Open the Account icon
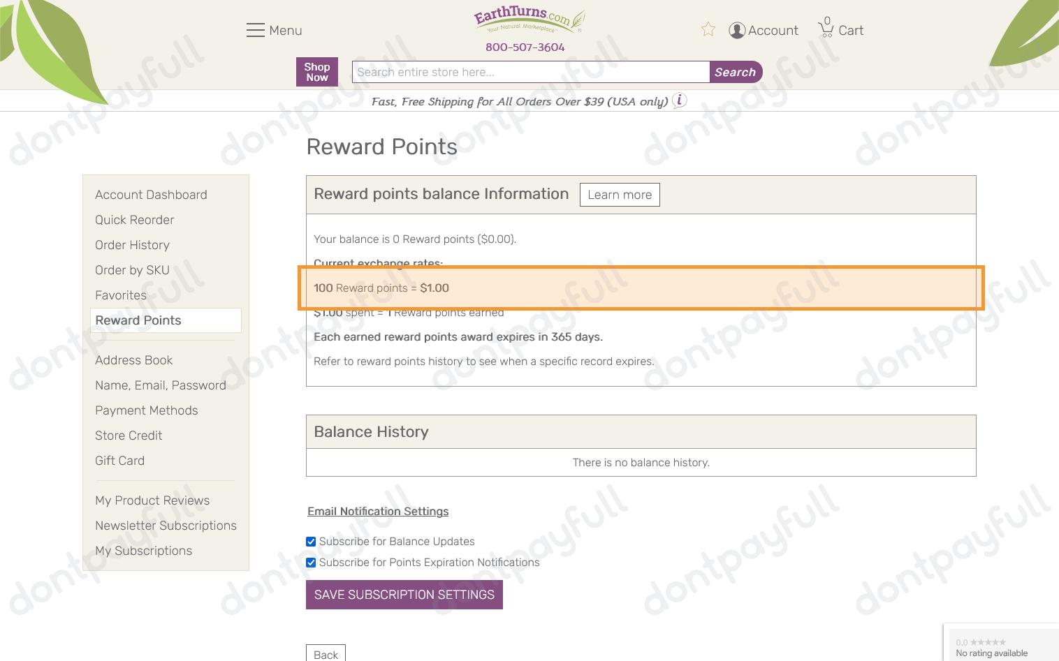1059x661 pixels. 737,30
